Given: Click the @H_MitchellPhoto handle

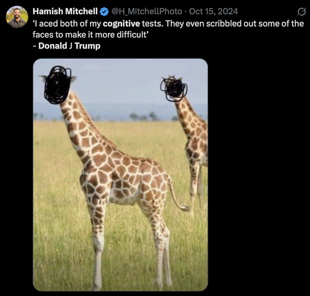Looking at the screenshot, I should pos(146,12).
